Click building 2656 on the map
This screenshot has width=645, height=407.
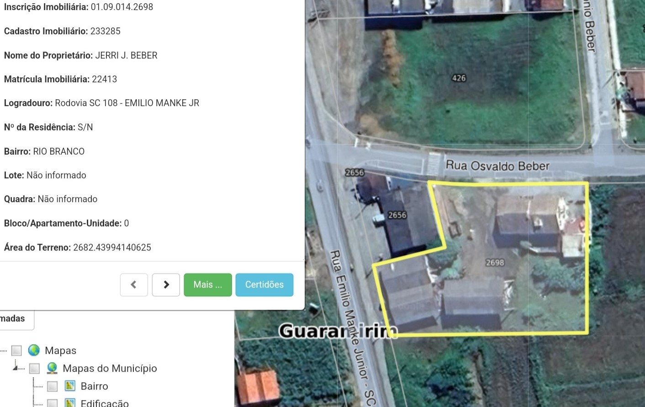[x=397, y=215]
